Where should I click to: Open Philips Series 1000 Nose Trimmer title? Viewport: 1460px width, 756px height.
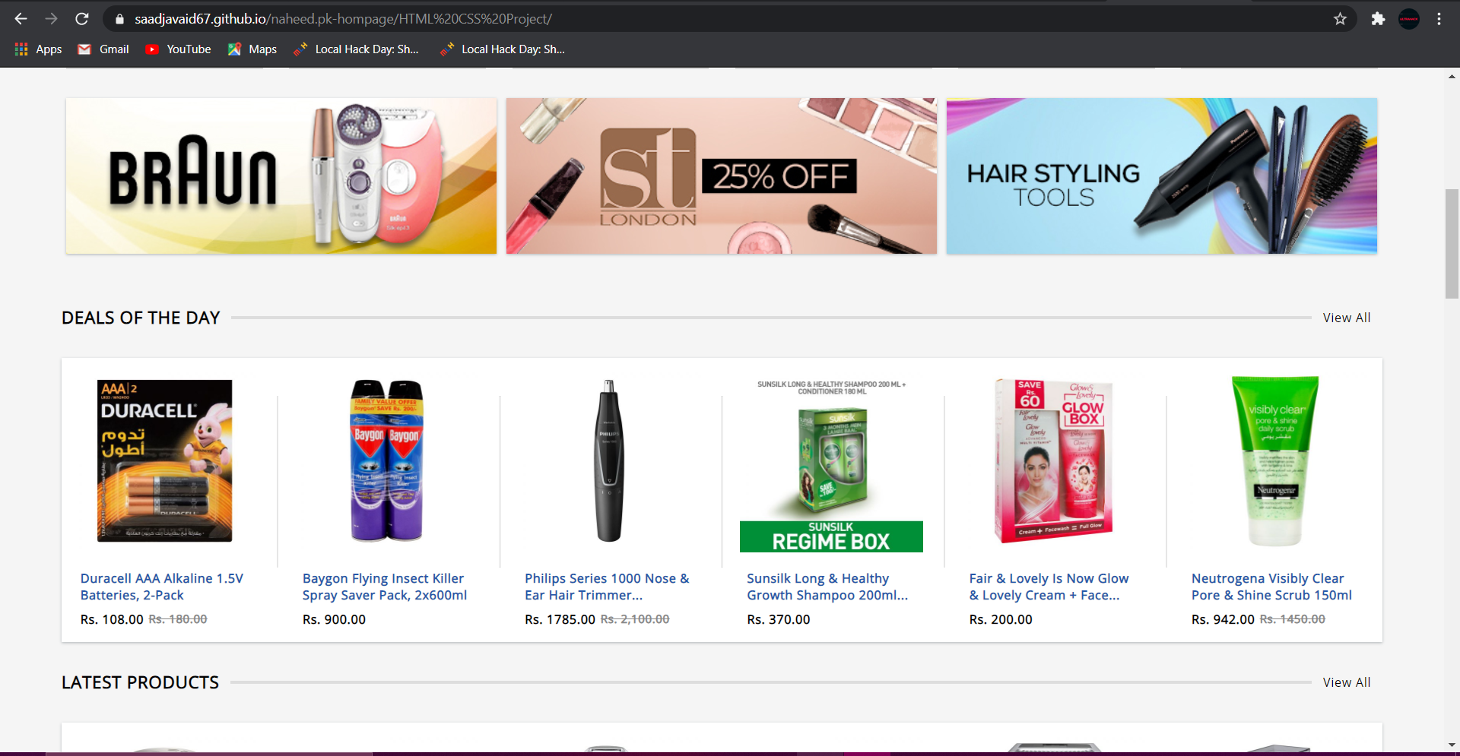607,587
